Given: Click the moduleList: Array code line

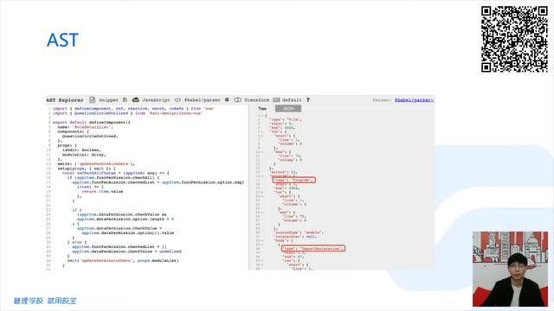Looking at the screenshot, I should pos(84,155).
